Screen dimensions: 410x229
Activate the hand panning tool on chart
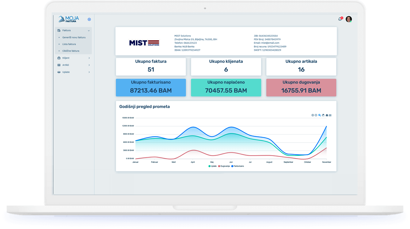[x=323, y=115]
